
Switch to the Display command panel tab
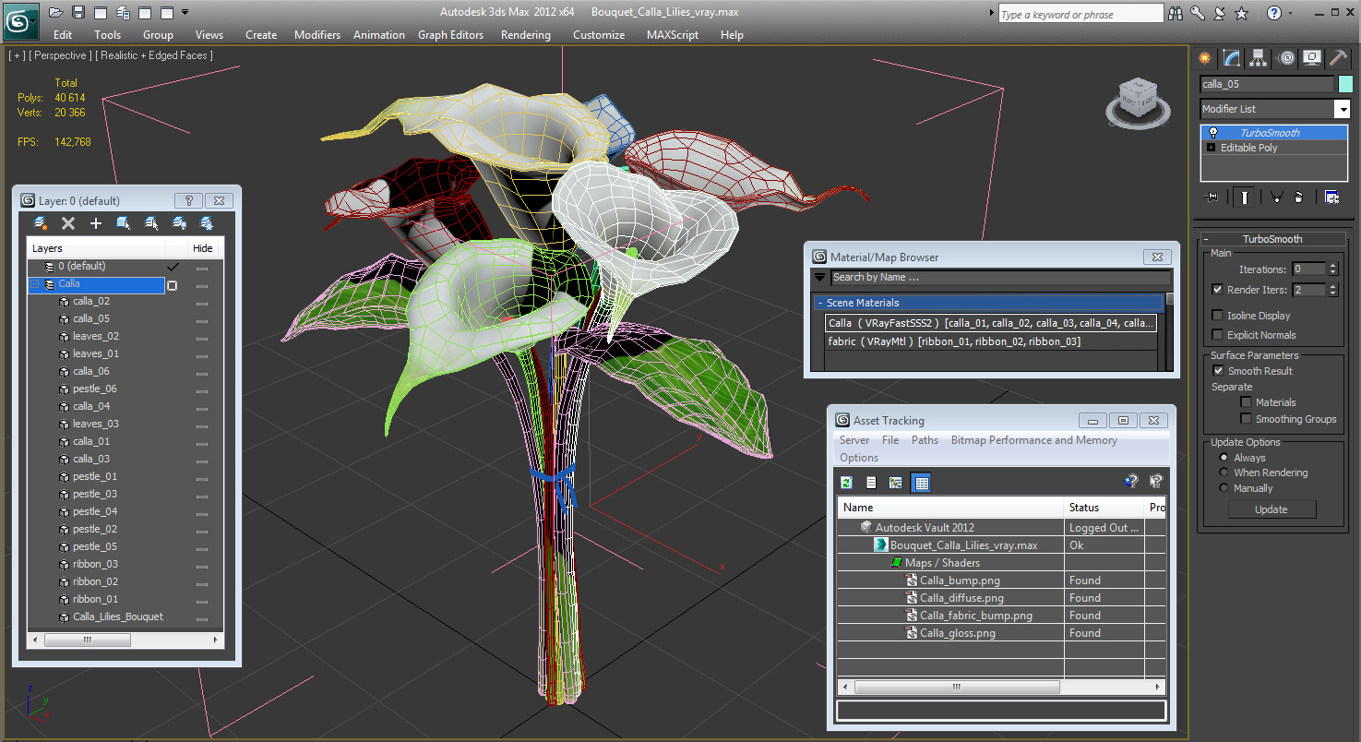[1312, 58]
